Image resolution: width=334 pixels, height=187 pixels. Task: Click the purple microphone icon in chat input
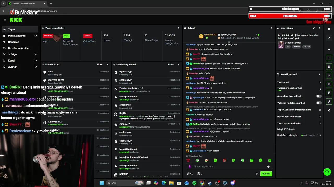[x=190, y=166]
